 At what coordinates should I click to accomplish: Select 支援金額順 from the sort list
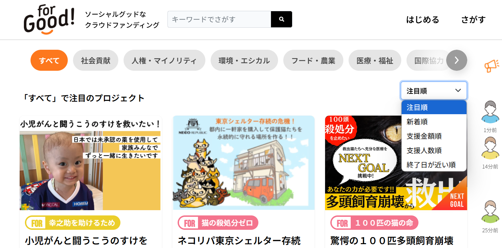tap(434, 136)
